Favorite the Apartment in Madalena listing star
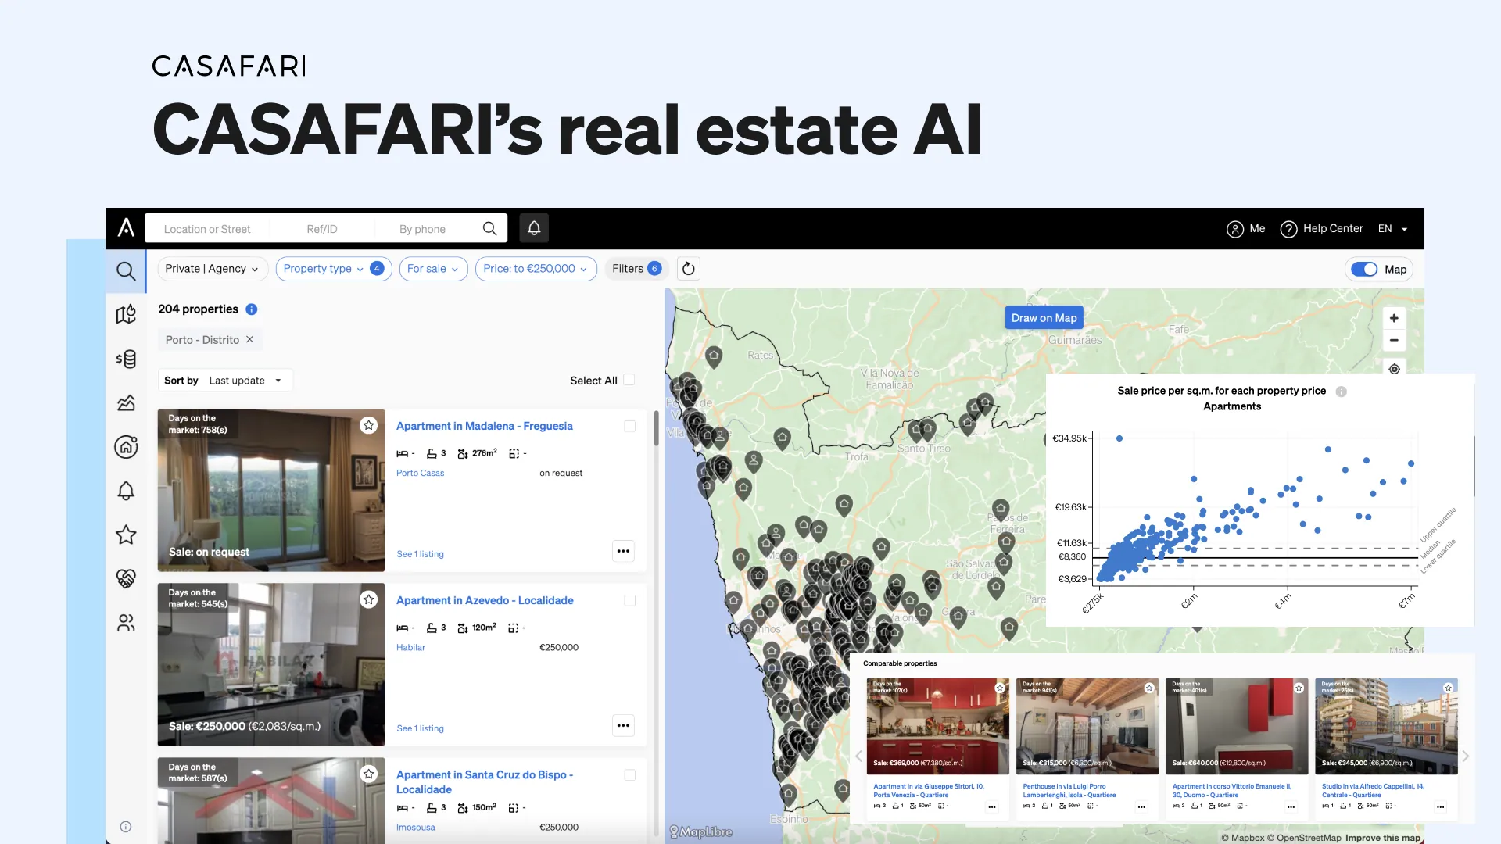The image size is (1501, 844). pyautogui.click(x=368, y=425)
